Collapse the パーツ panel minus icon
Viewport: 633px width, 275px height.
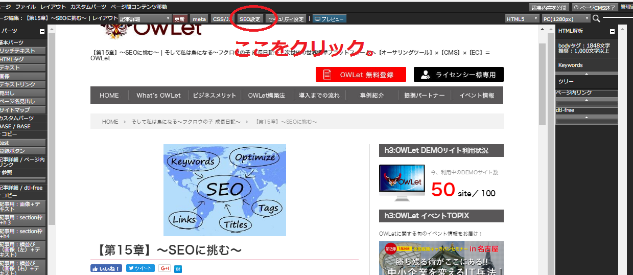point(42,31)
